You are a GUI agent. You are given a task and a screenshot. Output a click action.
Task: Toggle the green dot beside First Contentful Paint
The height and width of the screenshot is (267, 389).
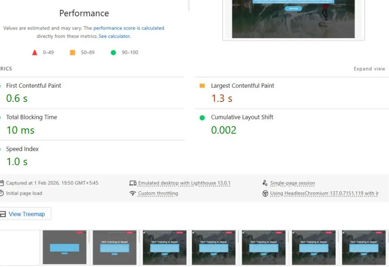(x=1, y=86)
